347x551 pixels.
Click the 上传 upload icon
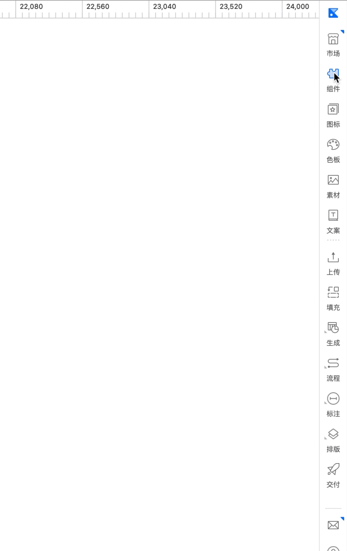333,257
